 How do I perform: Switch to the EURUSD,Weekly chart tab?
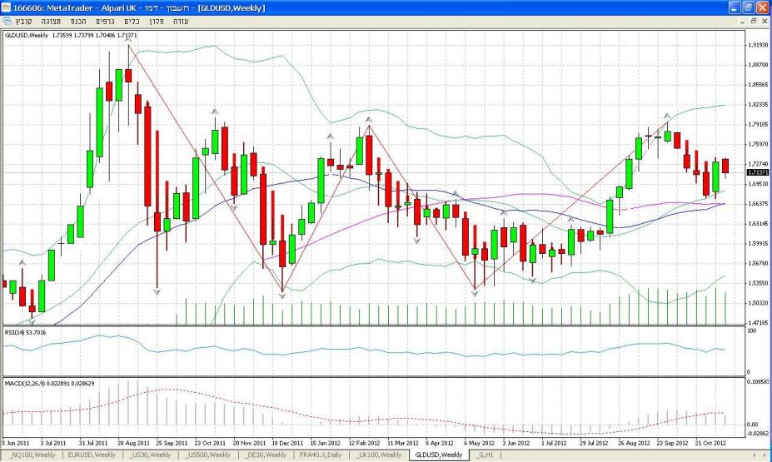point(90,455)
